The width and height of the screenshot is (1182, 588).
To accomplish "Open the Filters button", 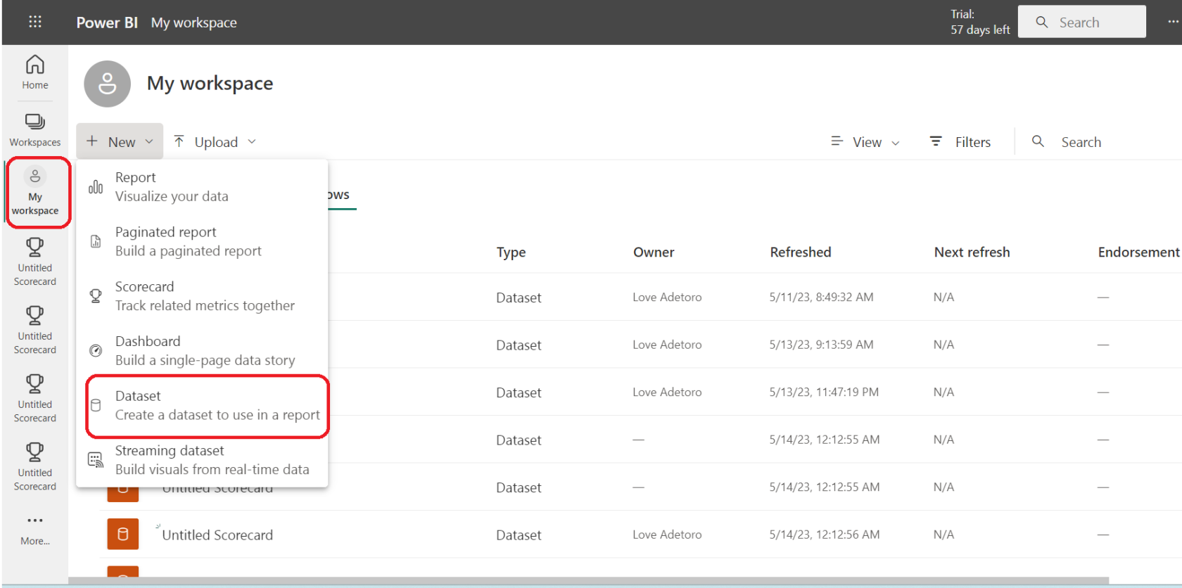I will (x=960, y=142).
